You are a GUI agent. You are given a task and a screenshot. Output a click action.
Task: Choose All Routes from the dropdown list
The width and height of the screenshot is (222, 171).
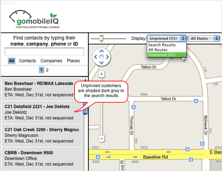point(158,50)
